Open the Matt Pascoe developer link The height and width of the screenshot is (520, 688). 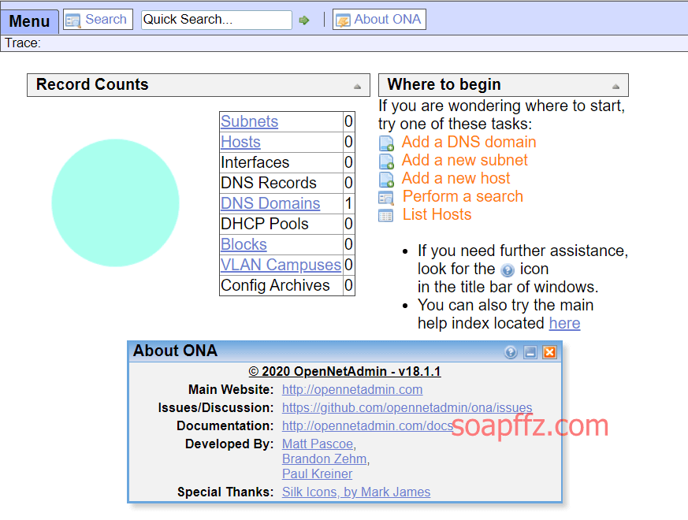[x=318, y=444]
